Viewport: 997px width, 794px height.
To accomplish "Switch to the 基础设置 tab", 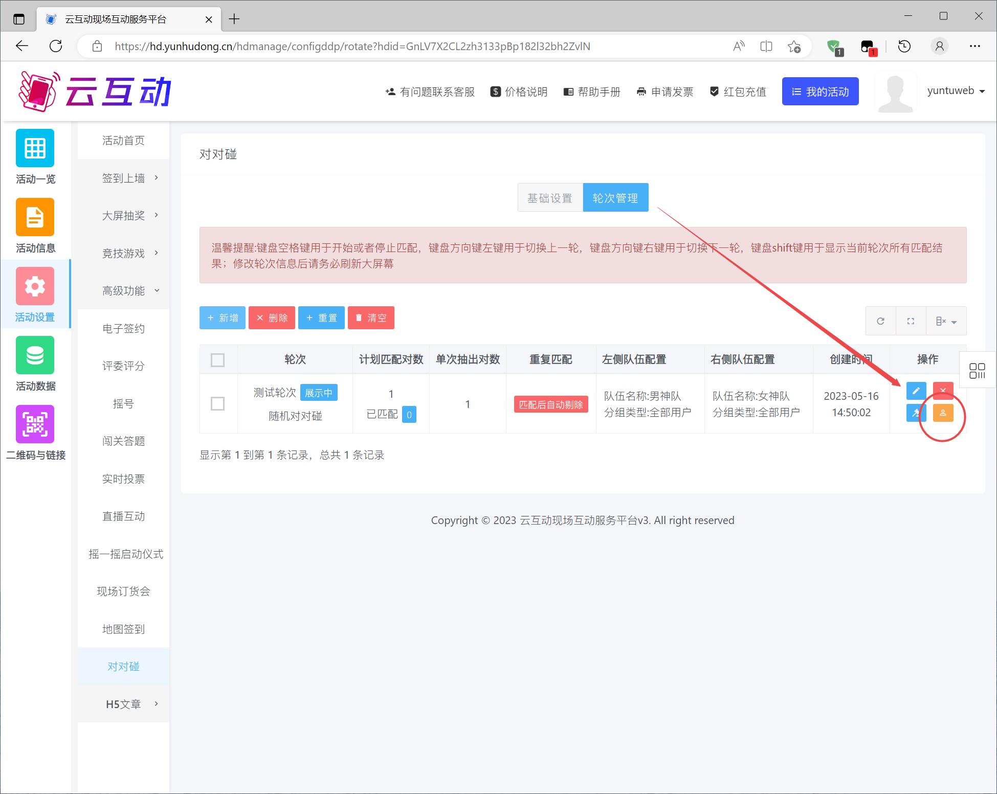I will click(x=550, y=198).
